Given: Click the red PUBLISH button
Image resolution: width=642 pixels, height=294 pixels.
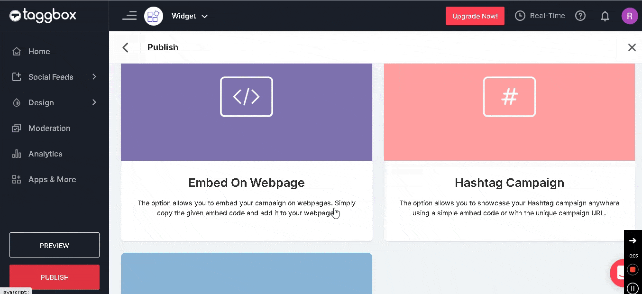Looking at the screenshot, I should pyautogui.click(x=55, y=277).
